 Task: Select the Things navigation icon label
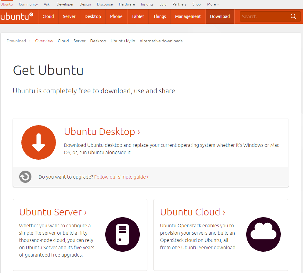point(159,16)
